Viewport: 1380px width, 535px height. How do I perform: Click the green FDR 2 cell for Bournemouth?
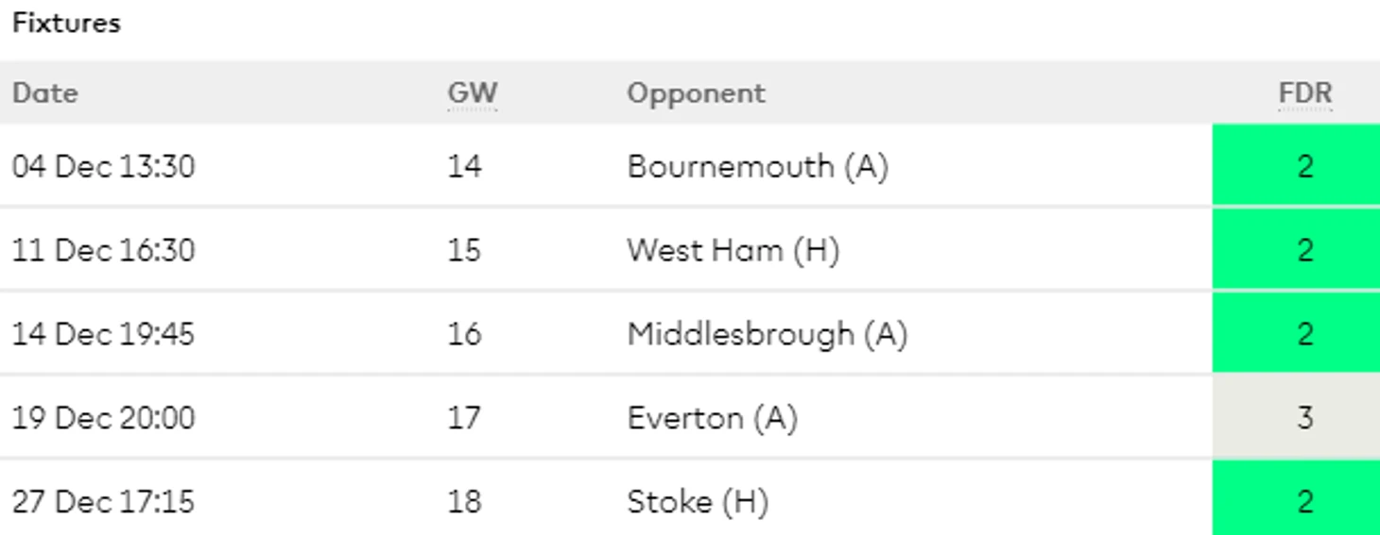(1296, 165)
